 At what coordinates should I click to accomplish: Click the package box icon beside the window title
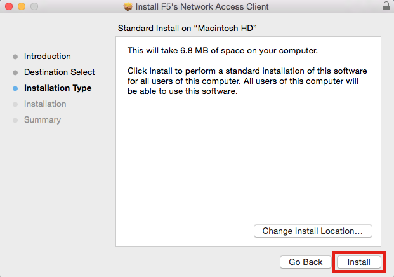tap(128, 6)
